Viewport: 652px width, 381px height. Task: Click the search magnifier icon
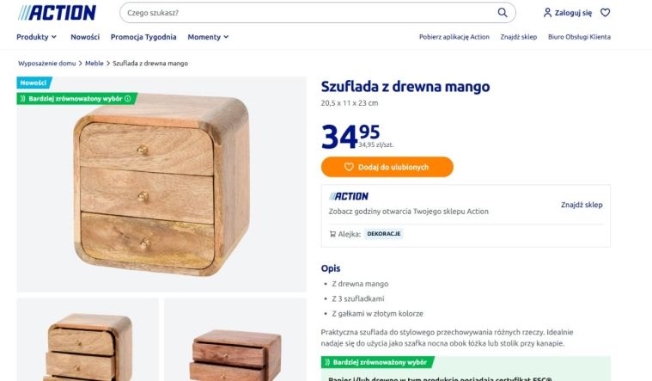coord(503,13)
